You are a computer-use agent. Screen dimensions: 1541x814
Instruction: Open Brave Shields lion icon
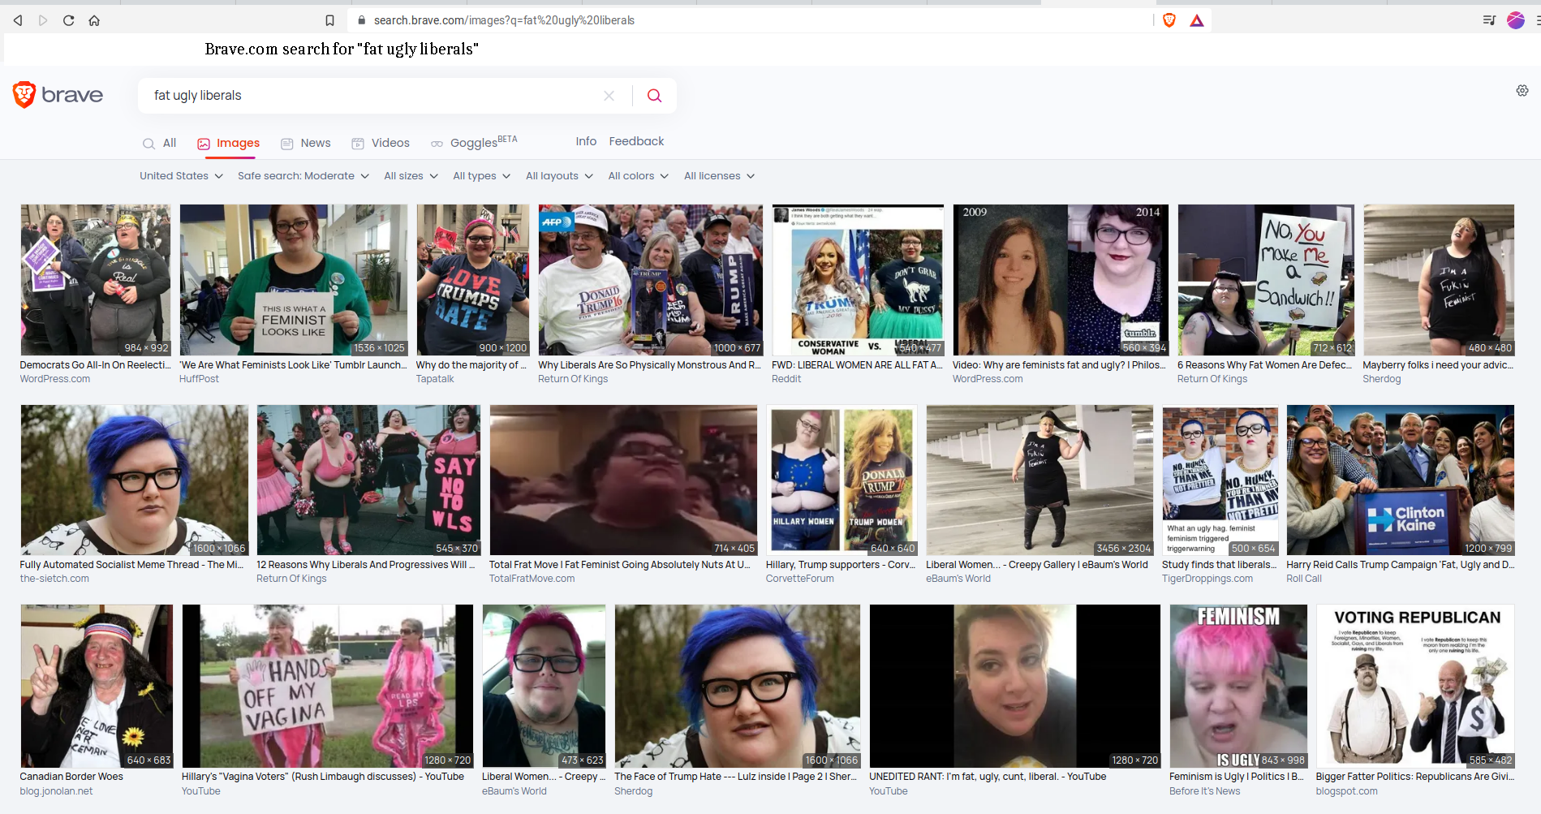click(1169, 20)
